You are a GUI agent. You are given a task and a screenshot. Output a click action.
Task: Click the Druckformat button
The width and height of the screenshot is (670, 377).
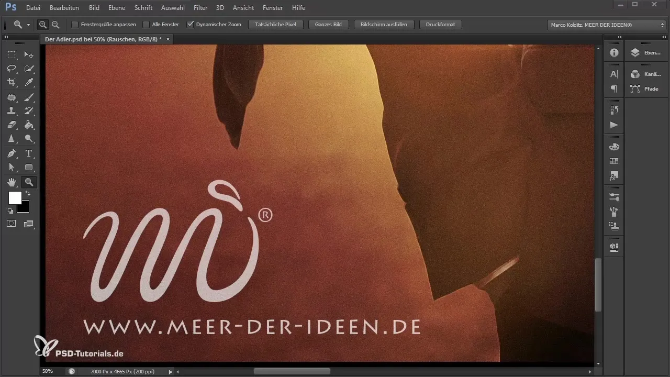(441, 25)
